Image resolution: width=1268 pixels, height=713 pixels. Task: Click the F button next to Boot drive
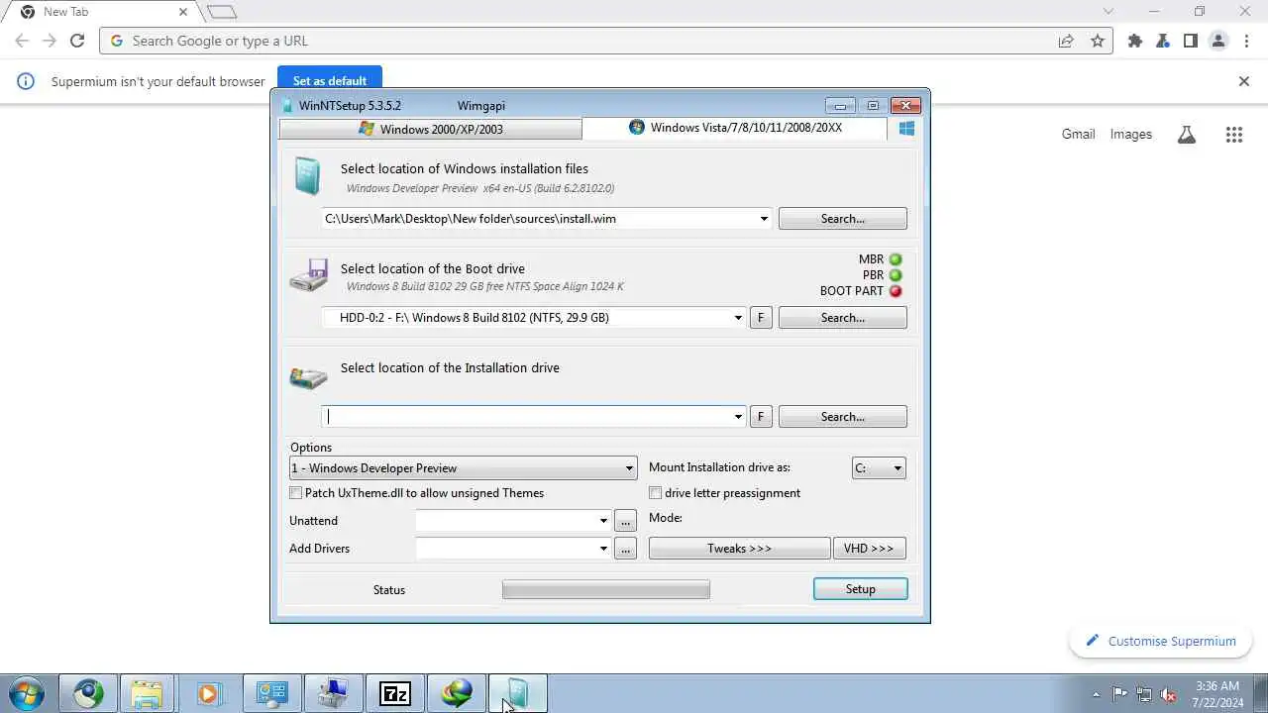(761, 318)
